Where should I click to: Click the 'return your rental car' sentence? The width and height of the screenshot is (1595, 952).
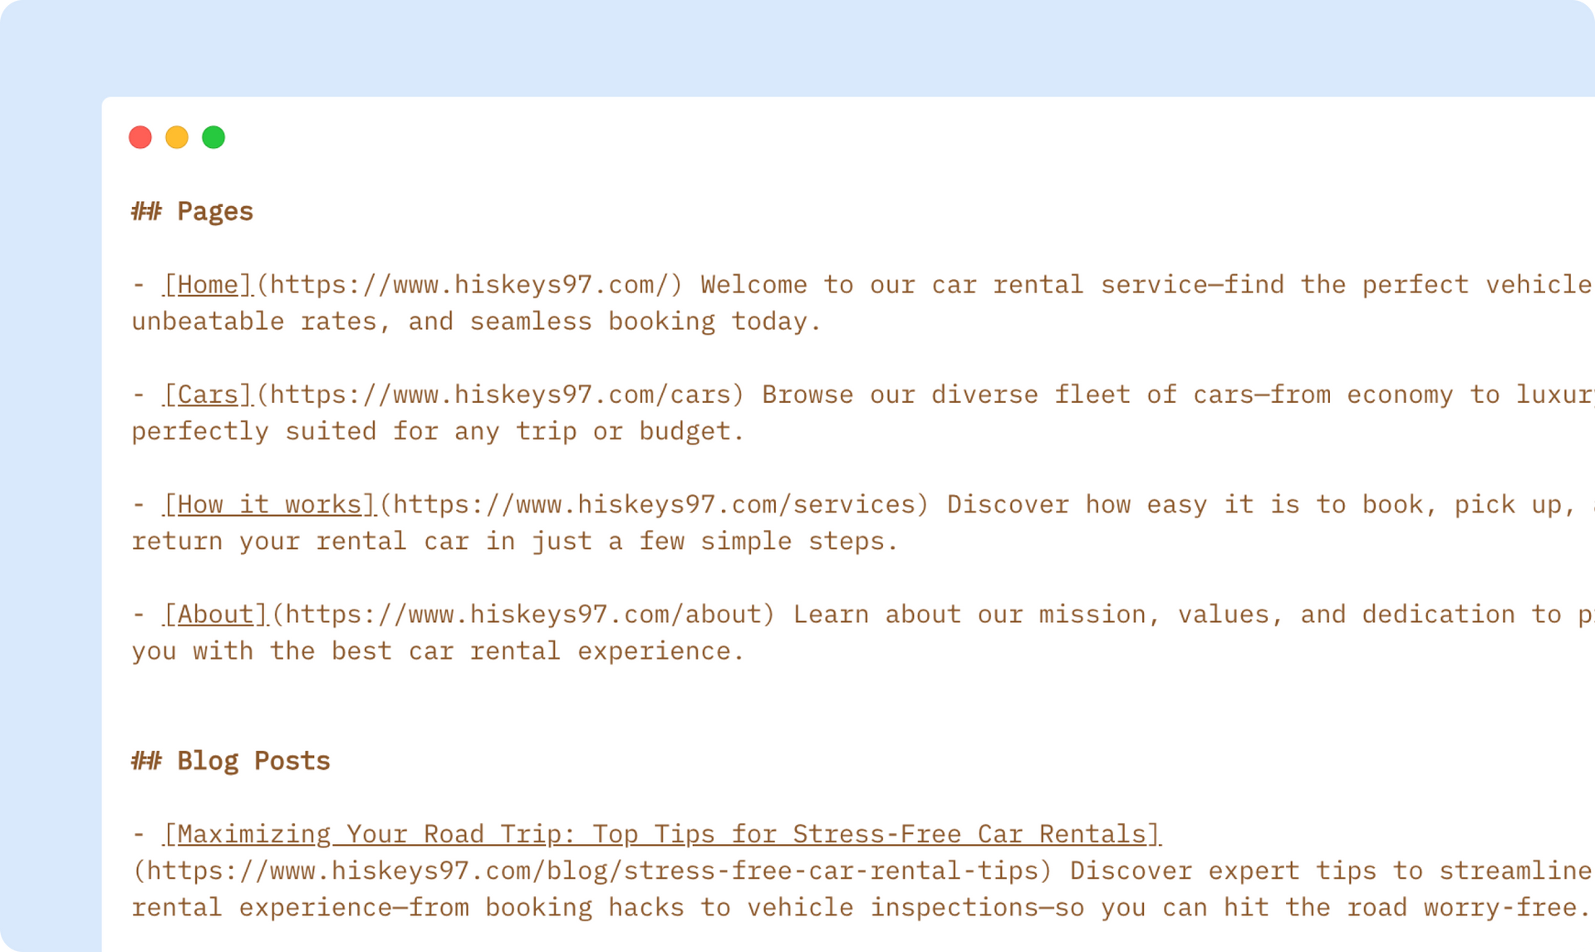[514, 541]
